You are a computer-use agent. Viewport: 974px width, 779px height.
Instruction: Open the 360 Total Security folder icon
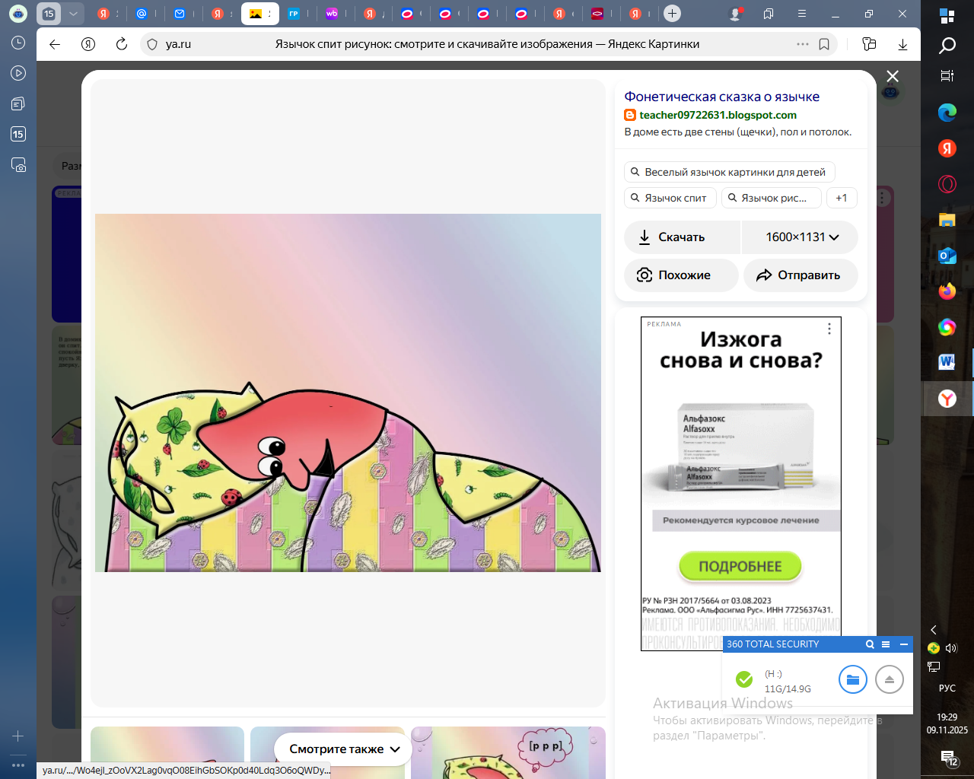852,679
